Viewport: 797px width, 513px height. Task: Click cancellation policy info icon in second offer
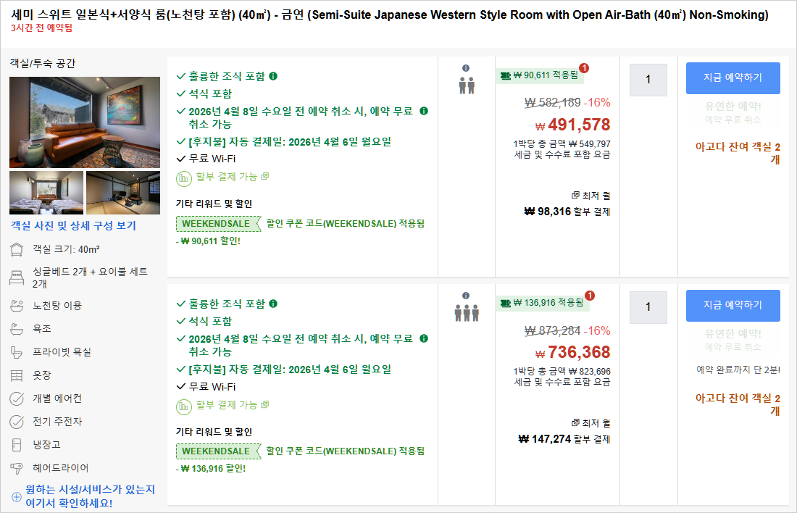pos(424,338)
